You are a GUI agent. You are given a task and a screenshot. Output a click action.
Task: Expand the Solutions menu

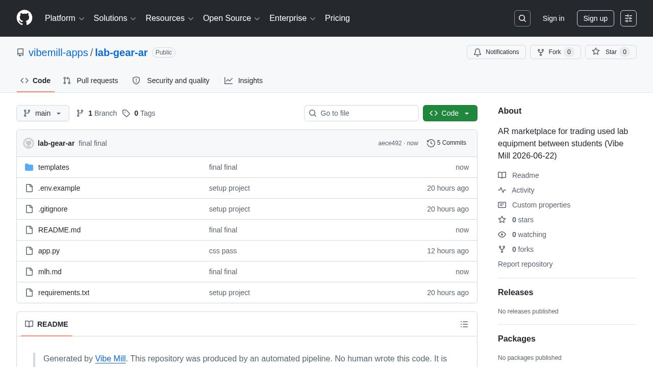coord(115,18)
